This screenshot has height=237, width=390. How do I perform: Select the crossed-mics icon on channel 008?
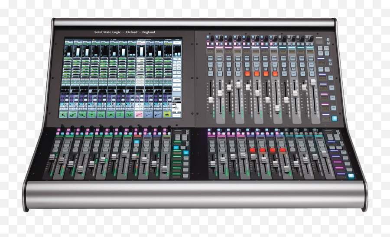tap(130, 114)
